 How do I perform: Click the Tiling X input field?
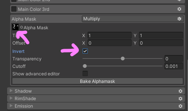click(109, 35)
